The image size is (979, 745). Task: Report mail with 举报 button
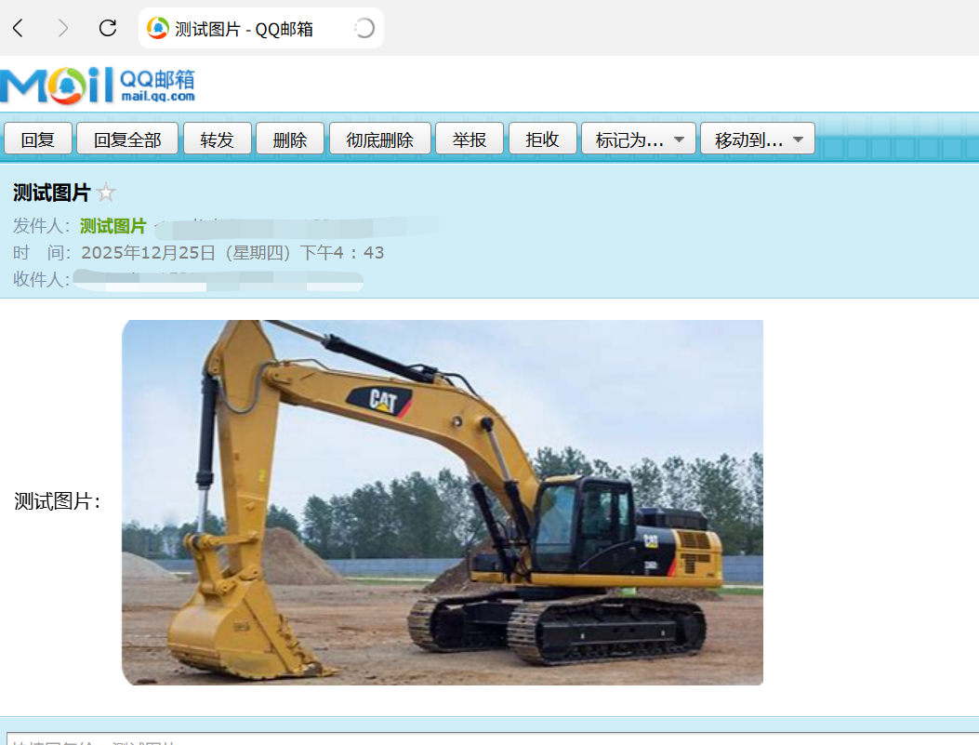[470, 139]
